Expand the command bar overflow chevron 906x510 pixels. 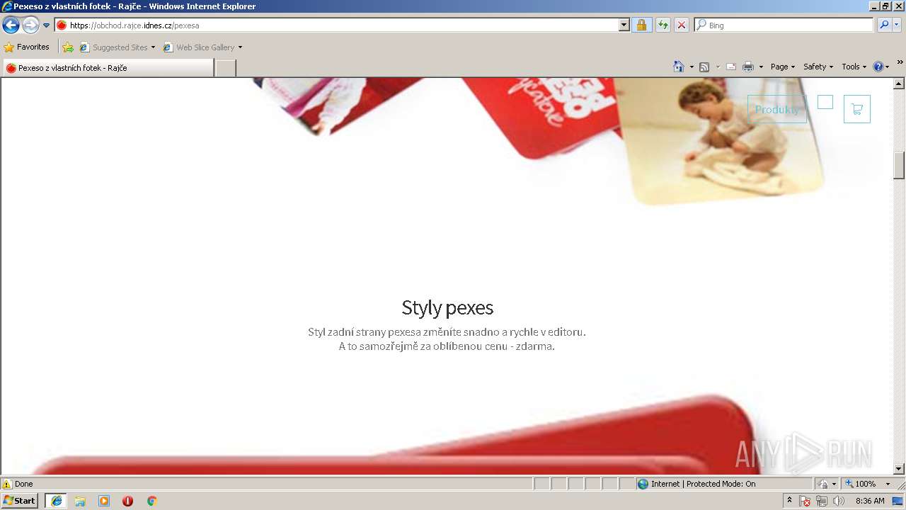900,62
